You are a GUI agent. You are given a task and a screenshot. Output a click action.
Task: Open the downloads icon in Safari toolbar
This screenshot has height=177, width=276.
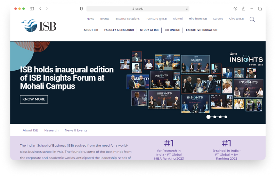235,9
